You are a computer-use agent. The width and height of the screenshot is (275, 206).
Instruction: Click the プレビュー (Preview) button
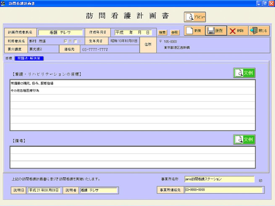pos(195,17)
